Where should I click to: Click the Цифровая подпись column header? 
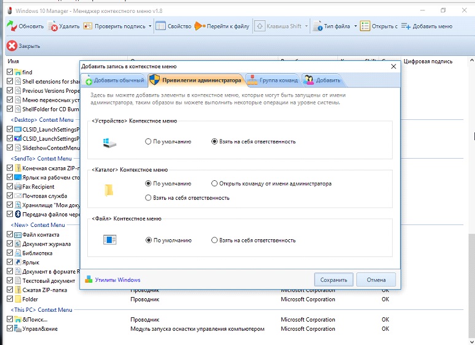click(428, 61)
